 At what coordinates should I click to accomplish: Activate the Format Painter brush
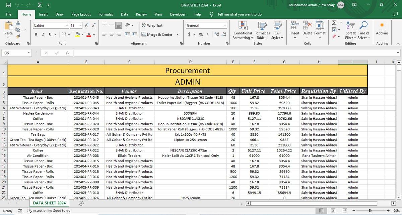[18, 36]
